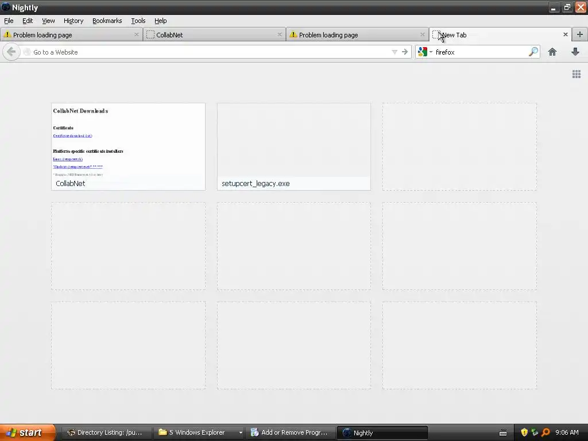
Task: Toggle the new tab grid view icon
Action: pos(577,74)
